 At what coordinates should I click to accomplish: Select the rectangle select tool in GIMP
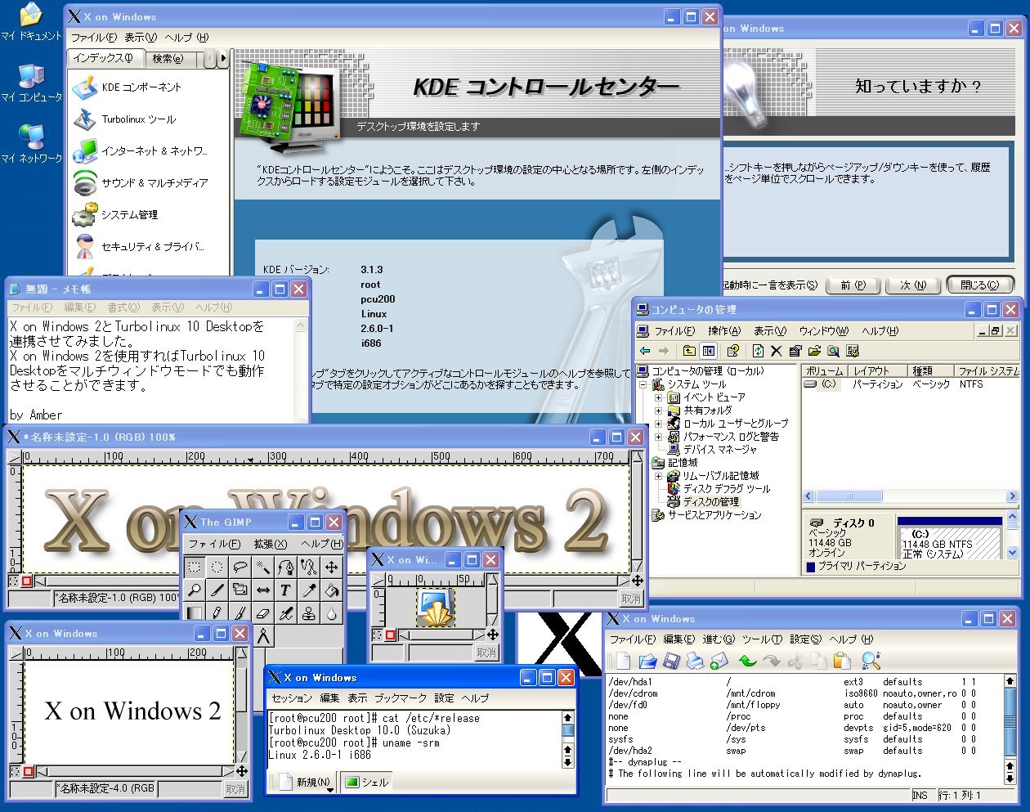point(194,566)
